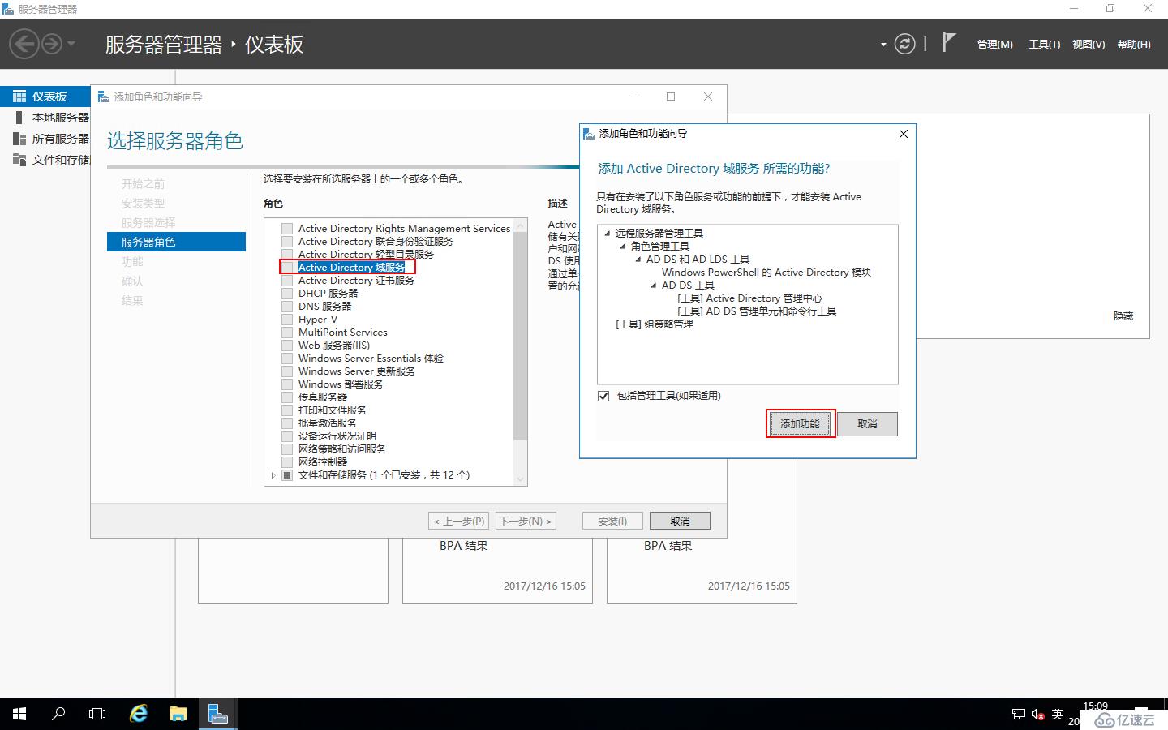This screenshot has height=730, width=1168.
Task: Click the forward navigation arrow in Server Manager
Action: (x=51, y=44)
